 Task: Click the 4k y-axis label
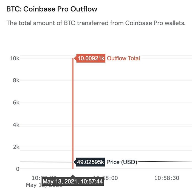(x=15, y=125)
